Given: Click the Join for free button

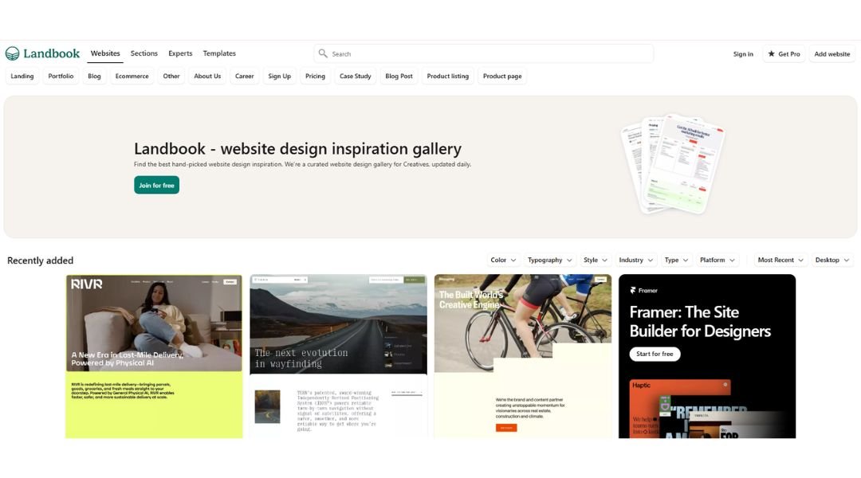Looking at the screenshot, I should pos(156,185).
